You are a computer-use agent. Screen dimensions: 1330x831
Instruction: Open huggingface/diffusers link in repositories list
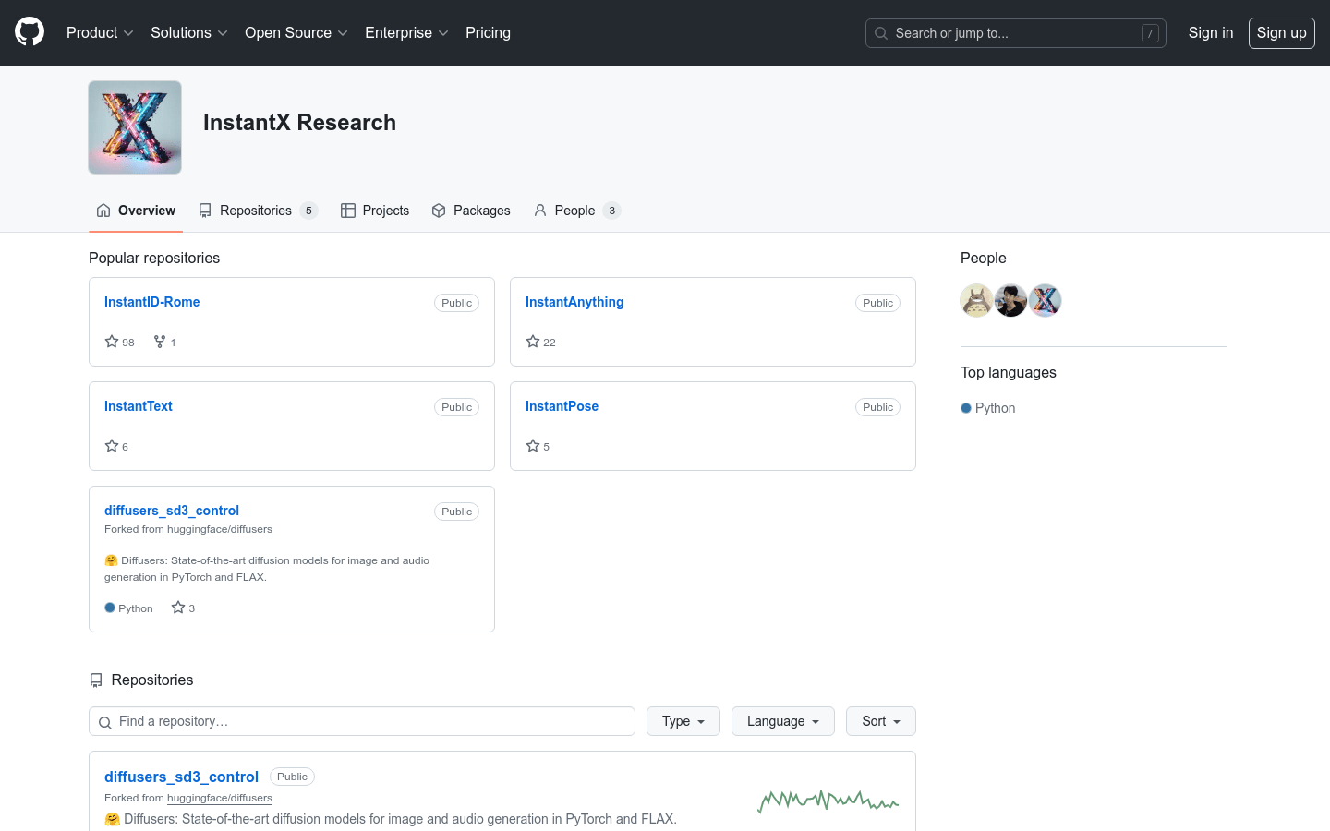tap(220, 798)
